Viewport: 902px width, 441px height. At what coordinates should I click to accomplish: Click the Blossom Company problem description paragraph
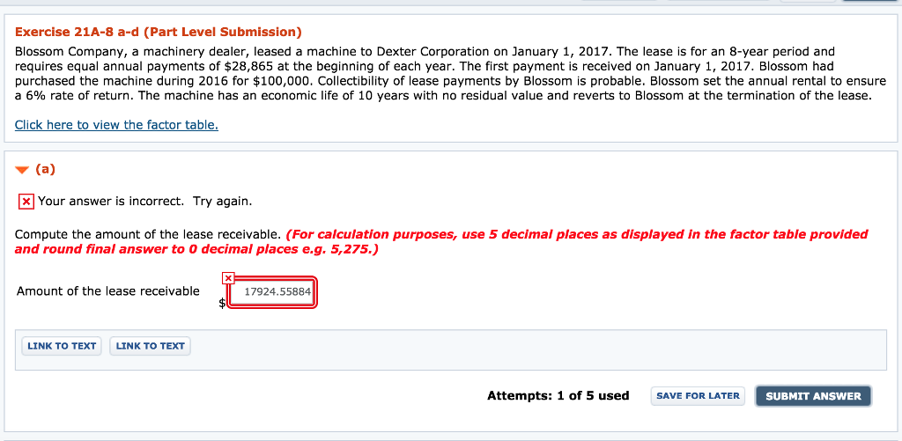tap(440, 74)
